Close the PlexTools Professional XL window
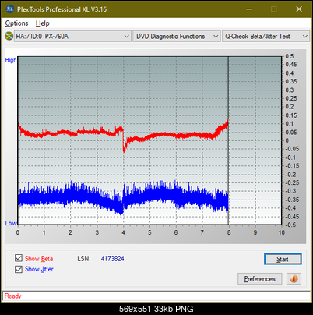 (299, 9)
